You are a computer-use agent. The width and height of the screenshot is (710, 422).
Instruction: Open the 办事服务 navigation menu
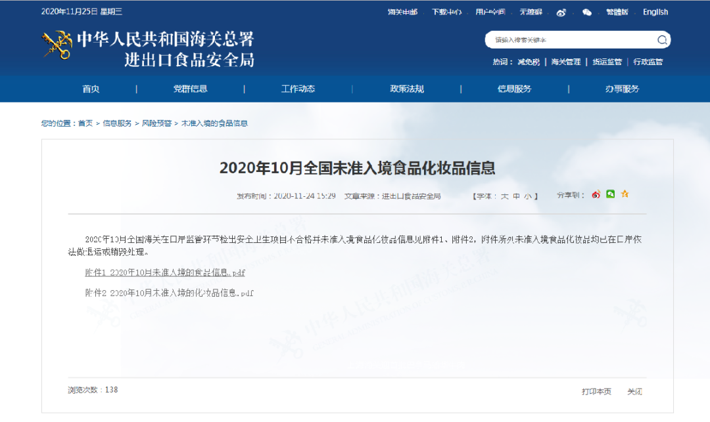pyautogui.click(x=622, y=89)
